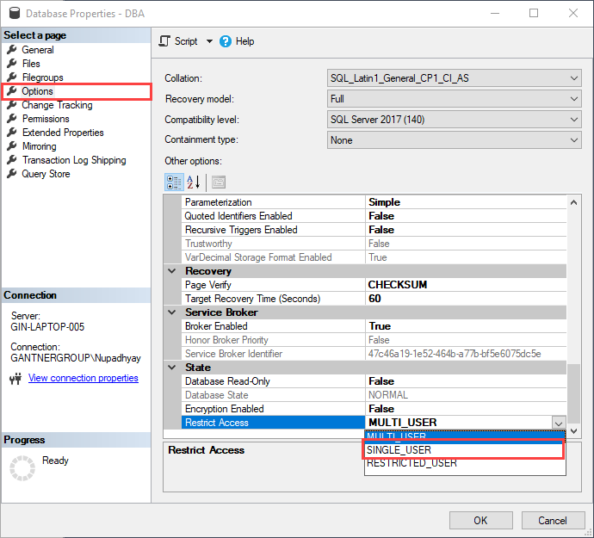Click the Restrict Access dropdown arrow
594x538 pixels.
click(559, 423)
